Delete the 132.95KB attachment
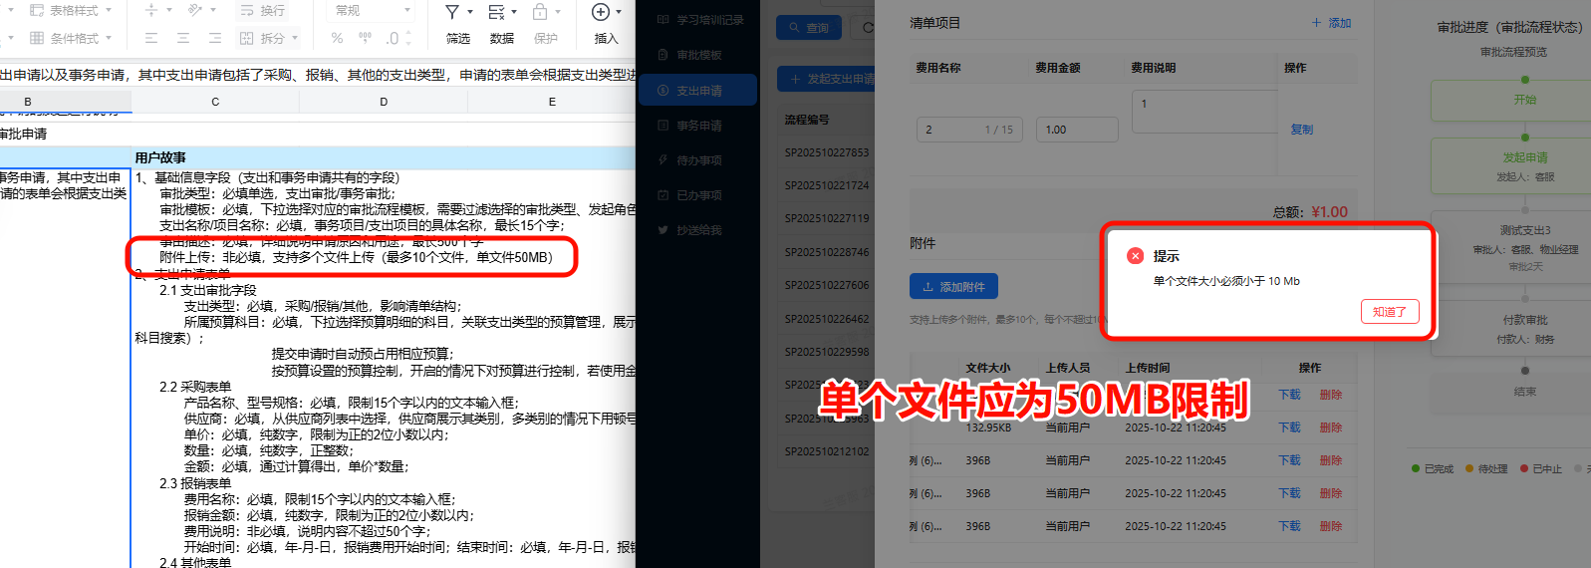1591x568 pixels. 1331,427
